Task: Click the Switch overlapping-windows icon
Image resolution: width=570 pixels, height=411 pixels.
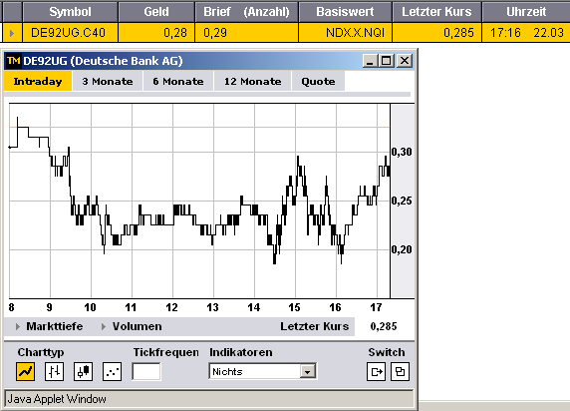Action: (400, 372)
